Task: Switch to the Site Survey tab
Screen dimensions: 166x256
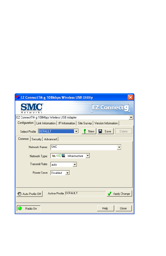Action: coord(85,123)
